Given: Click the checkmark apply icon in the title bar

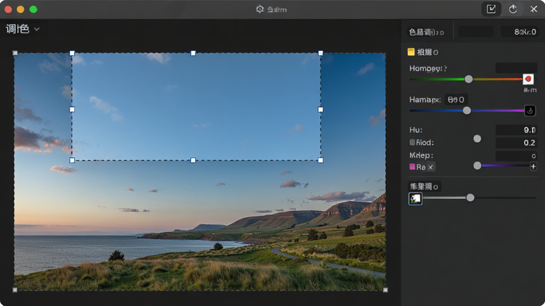Looking at the screenshot, I should coord(491,10).
